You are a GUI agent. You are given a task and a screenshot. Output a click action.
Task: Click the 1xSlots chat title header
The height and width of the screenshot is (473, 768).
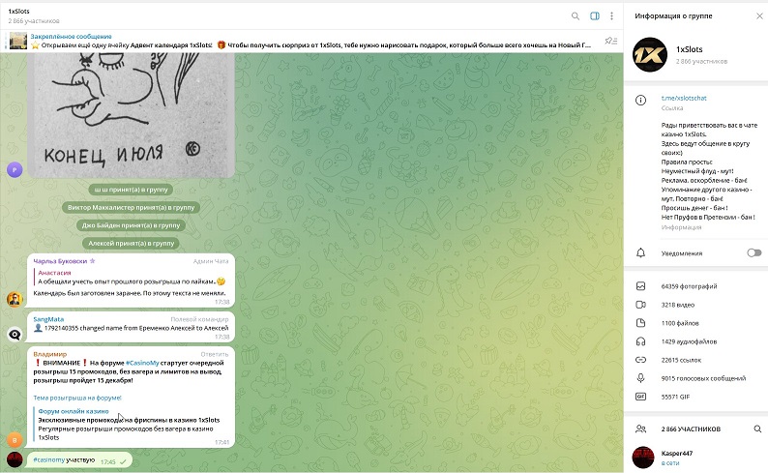pos(19,11)
